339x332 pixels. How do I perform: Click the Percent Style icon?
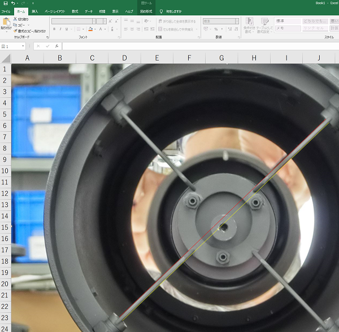(216, 29)
